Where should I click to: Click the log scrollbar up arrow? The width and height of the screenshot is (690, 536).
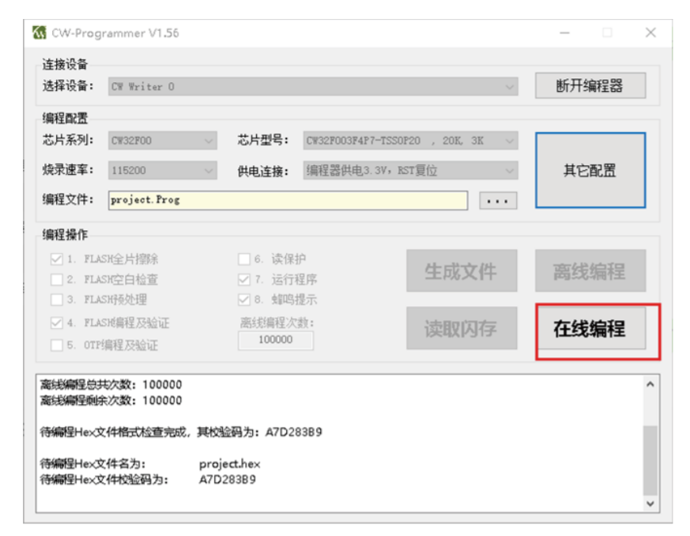tap(650, 384)
